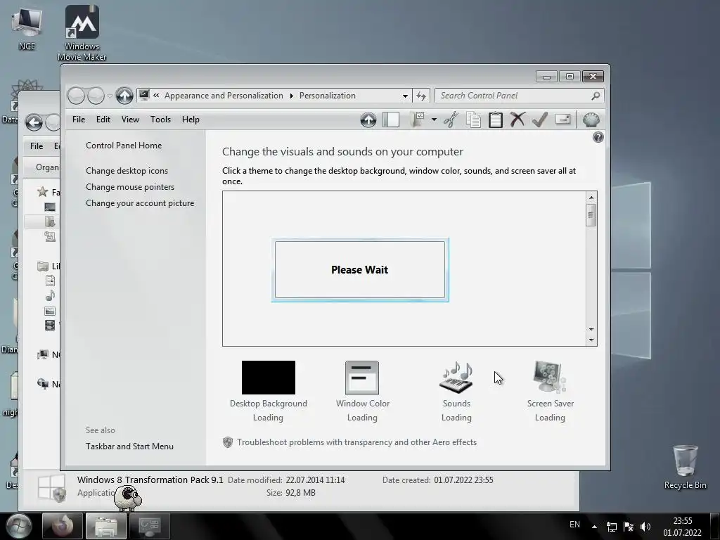
Task: Open the Help menu
Action: click(x=191, y=120)
